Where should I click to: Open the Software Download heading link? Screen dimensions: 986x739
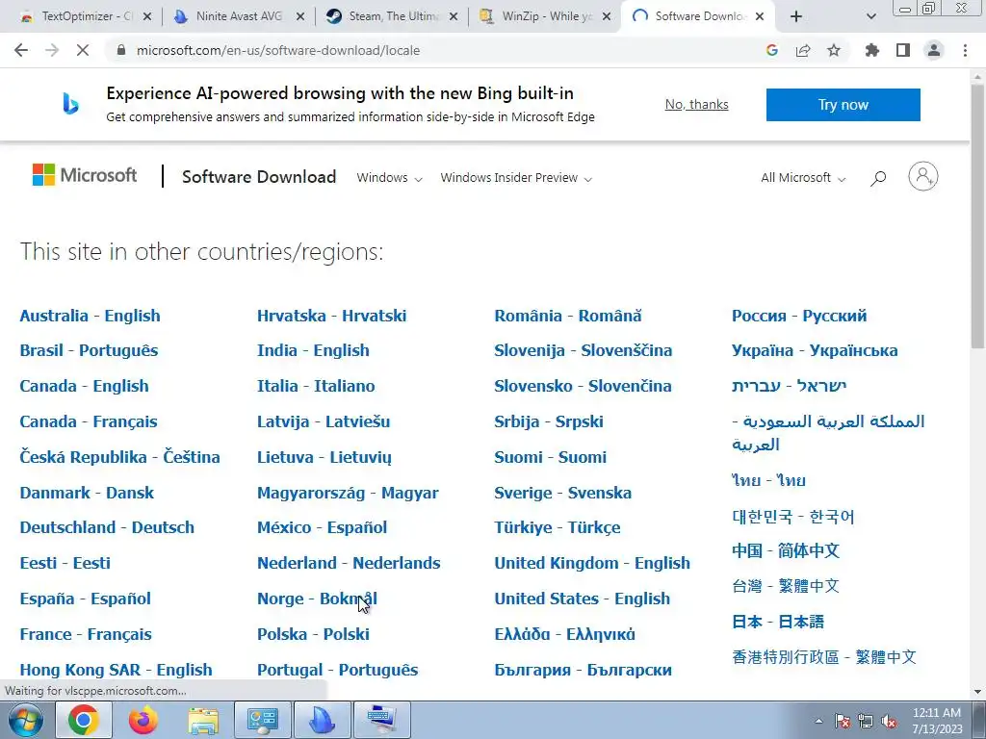point(258,177)
